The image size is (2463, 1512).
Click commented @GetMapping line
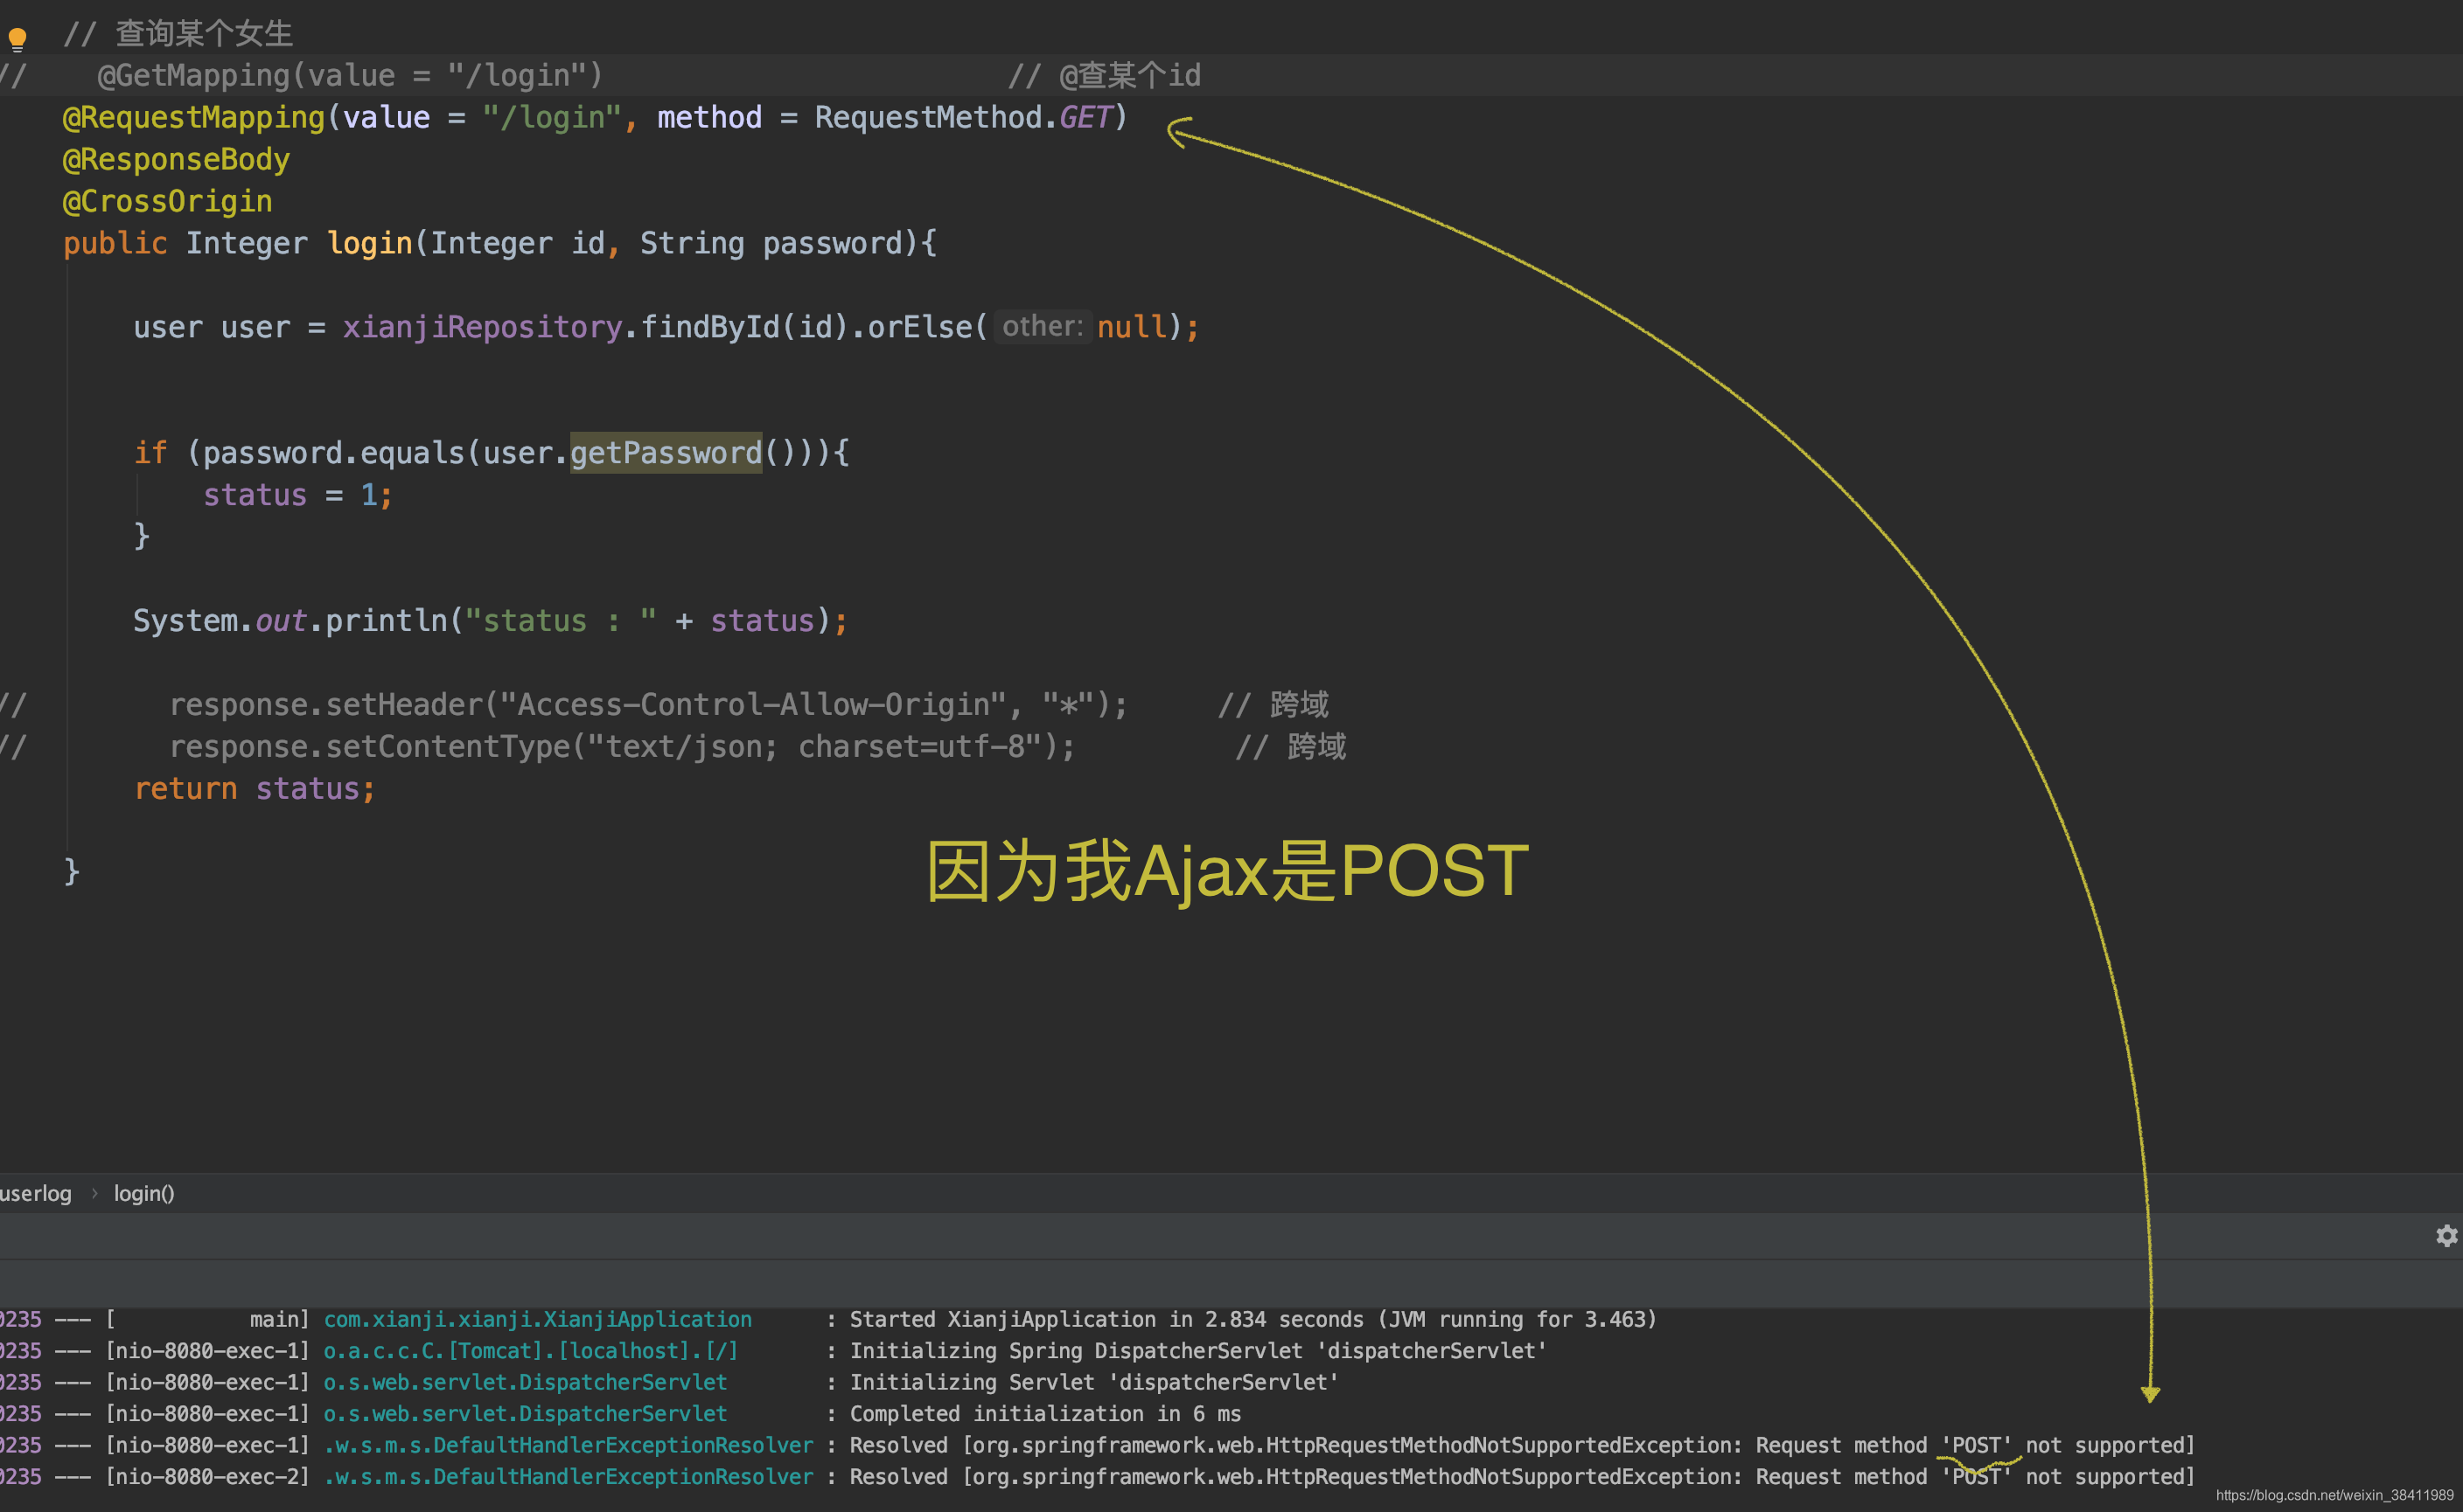click(350, 76)
